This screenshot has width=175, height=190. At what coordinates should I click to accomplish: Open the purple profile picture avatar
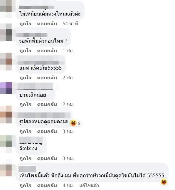[6, 88]
